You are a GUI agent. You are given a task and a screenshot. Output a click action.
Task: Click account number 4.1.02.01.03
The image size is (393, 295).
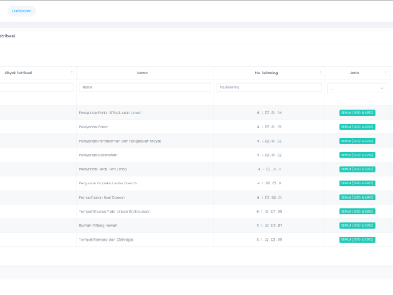(x=269, y=141)
